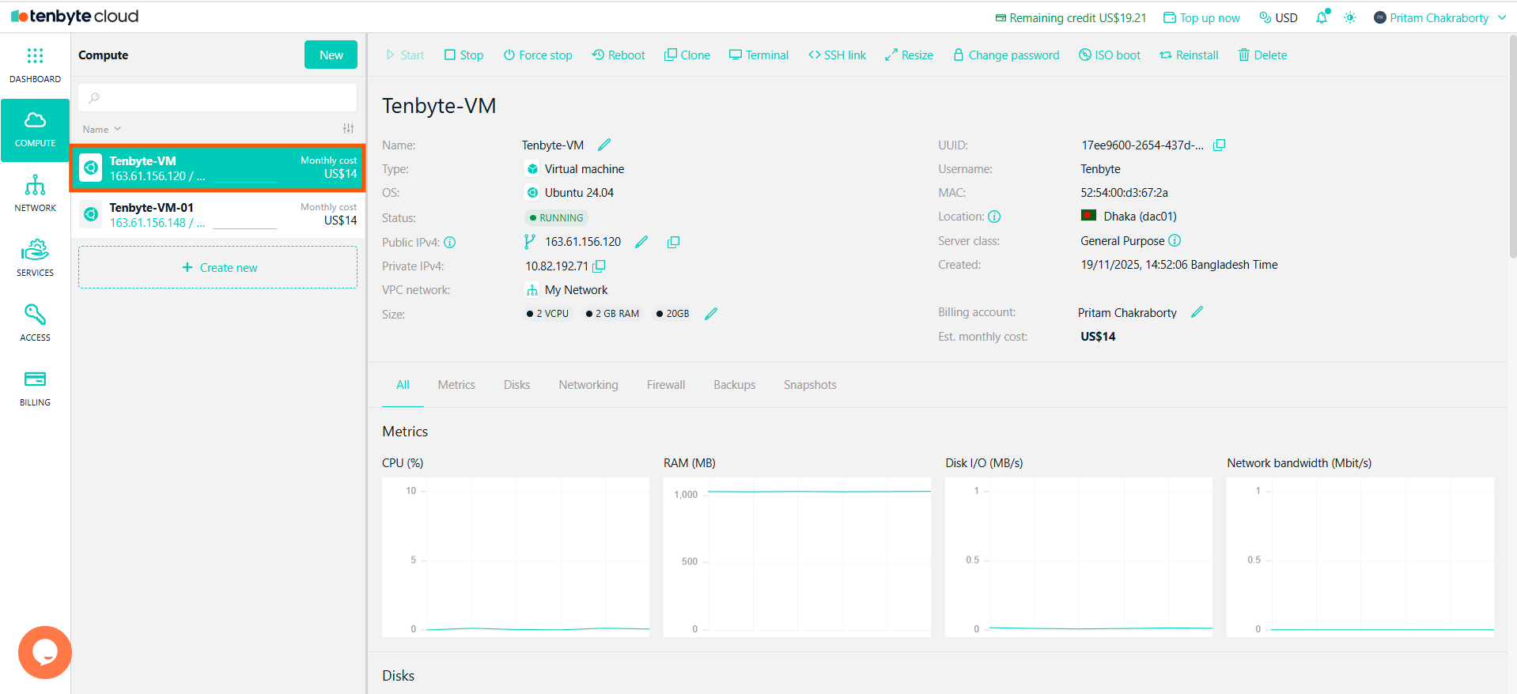The image size is (1517, 694).
Task: Open the USD currency selector
Action: [x=1278, y=17]
